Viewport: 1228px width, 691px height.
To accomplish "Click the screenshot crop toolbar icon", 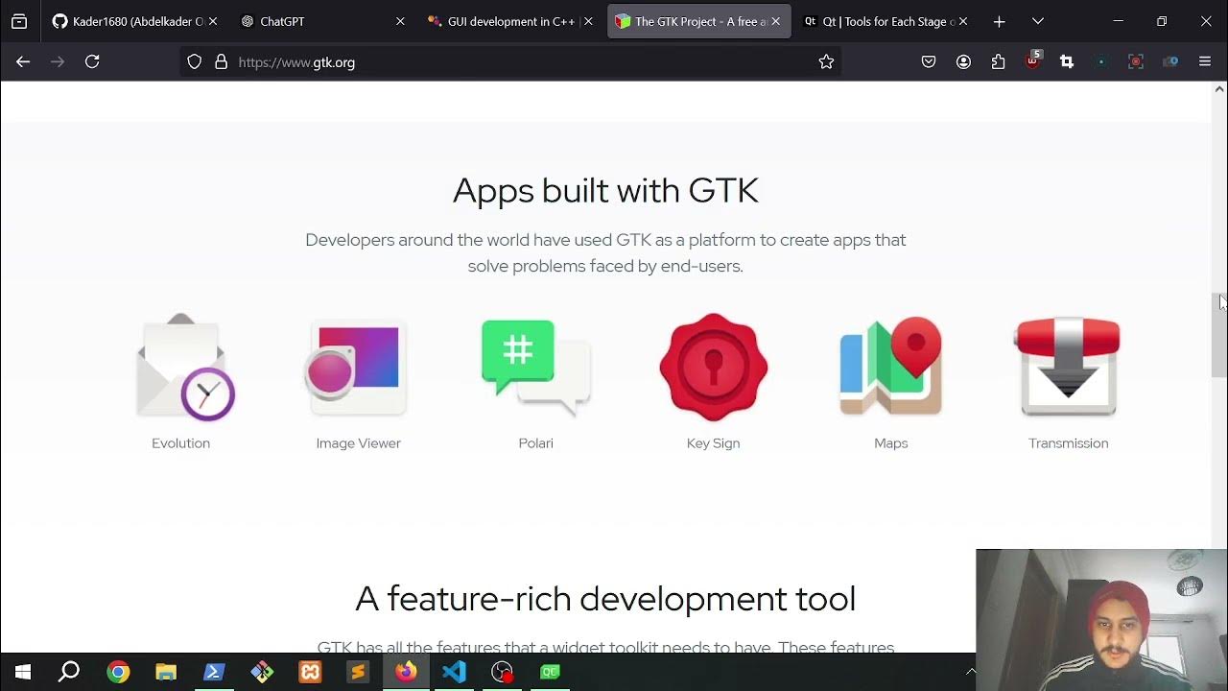I will click(1067, 61).
